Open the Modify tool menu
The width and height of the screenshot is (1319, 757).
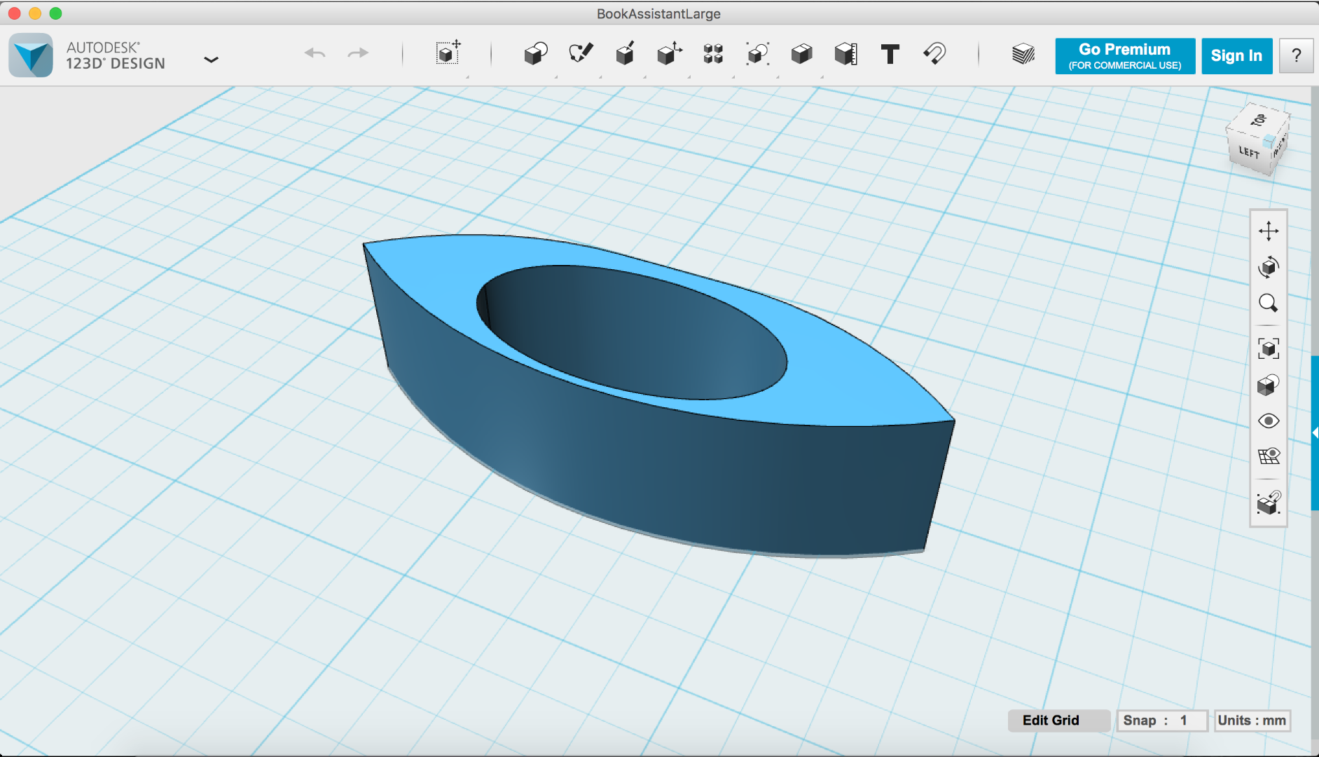point(670,53)
